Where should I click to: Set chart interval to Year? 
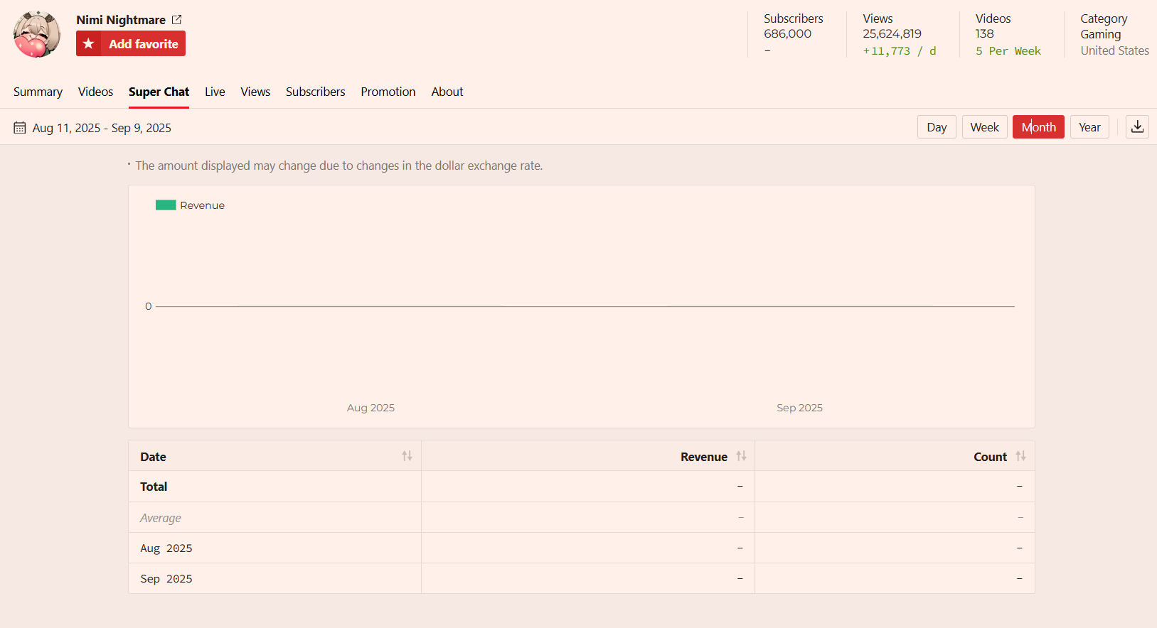coord(1089,127)
